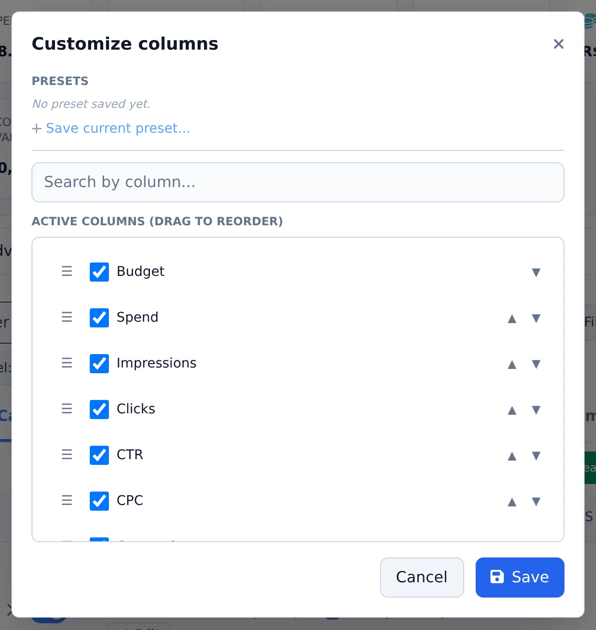Move Spend column down
The height and width of the screenshot is (630, 596).
click(536, 318)
